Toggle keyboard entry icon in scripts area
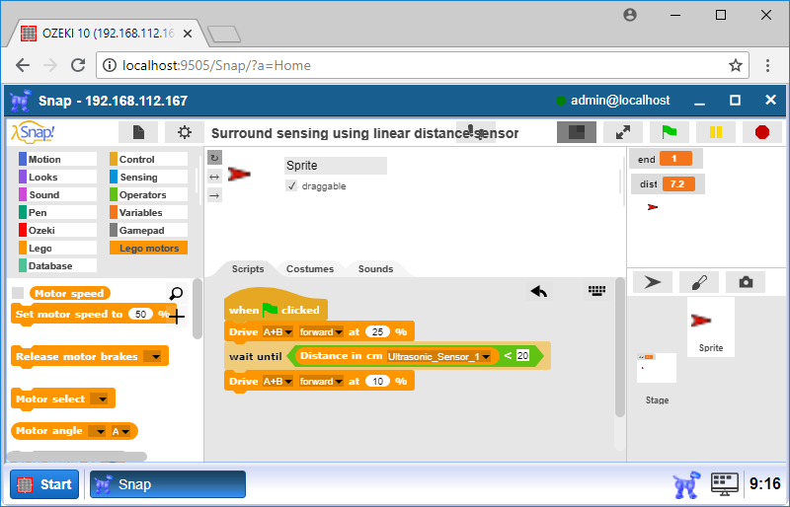Viewport: 790px width, 507px height. point(597,291)
